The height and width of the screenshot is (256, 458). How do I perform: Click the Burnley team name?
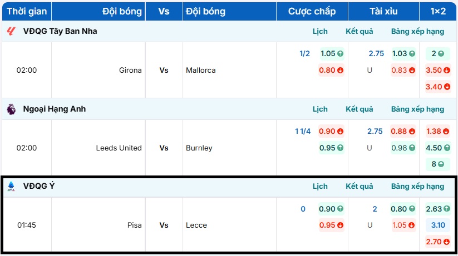(x=199, y=148)
